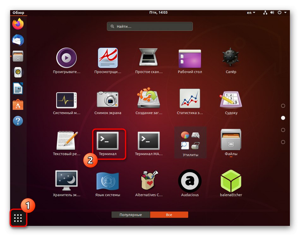Launch balenaEtcher
This screenshot has width=300, height=236.
[231, 182]
